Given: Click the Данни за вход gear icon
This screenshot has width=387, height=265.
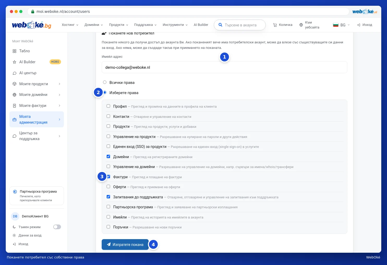Looking at the screenshot, I should (14, 235).
